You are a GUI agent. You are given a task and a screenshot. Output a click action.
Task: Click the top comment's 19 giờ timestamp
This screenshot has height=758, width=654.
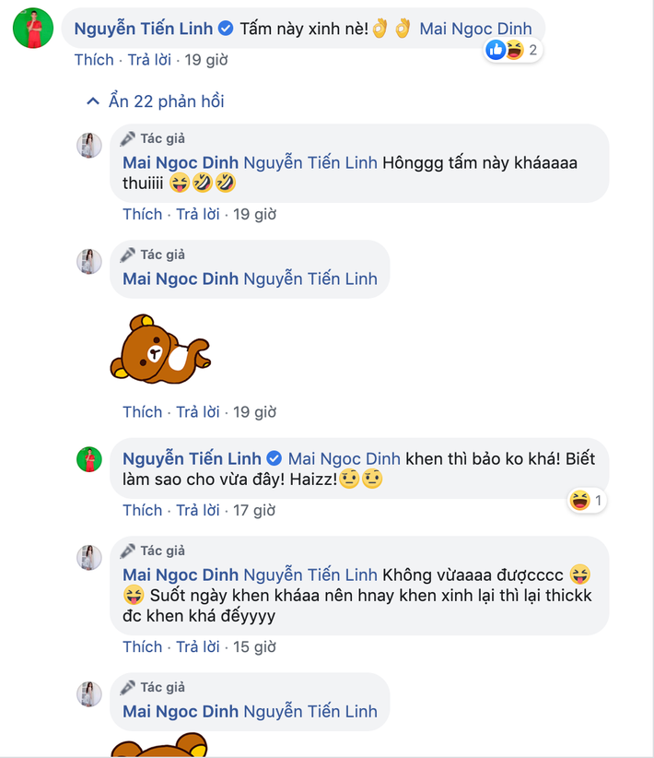[204, 60]
